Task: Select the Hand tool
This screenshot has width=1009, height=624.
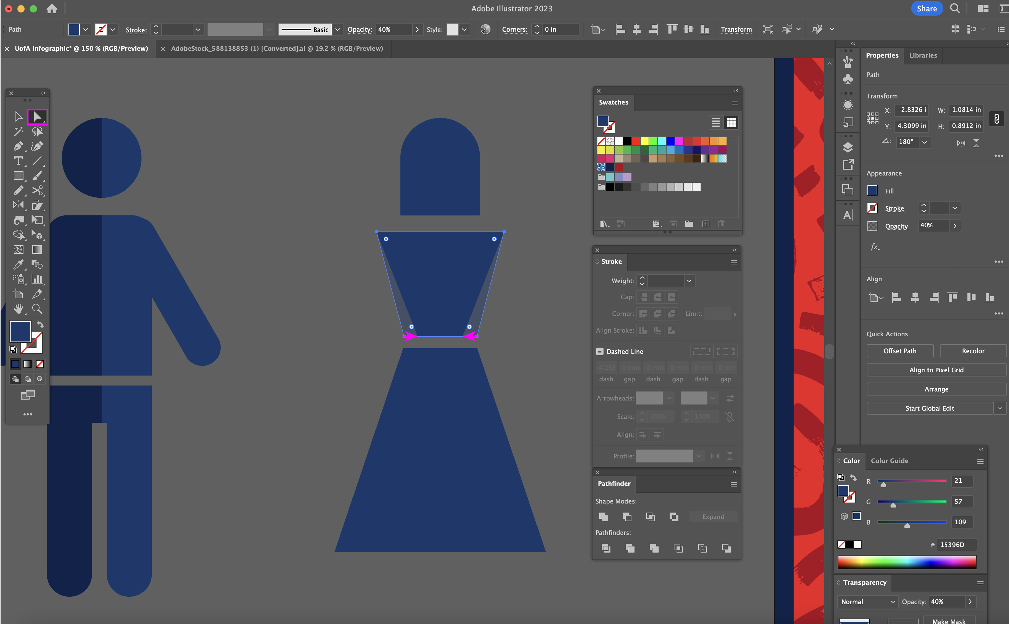Action: pyautogui.click(x=18, y=309)
